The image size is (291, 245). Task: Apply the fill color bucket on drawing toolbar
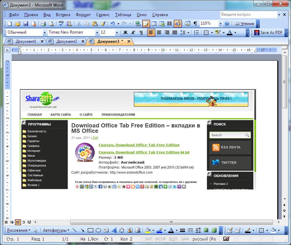[x=148, y=230]
